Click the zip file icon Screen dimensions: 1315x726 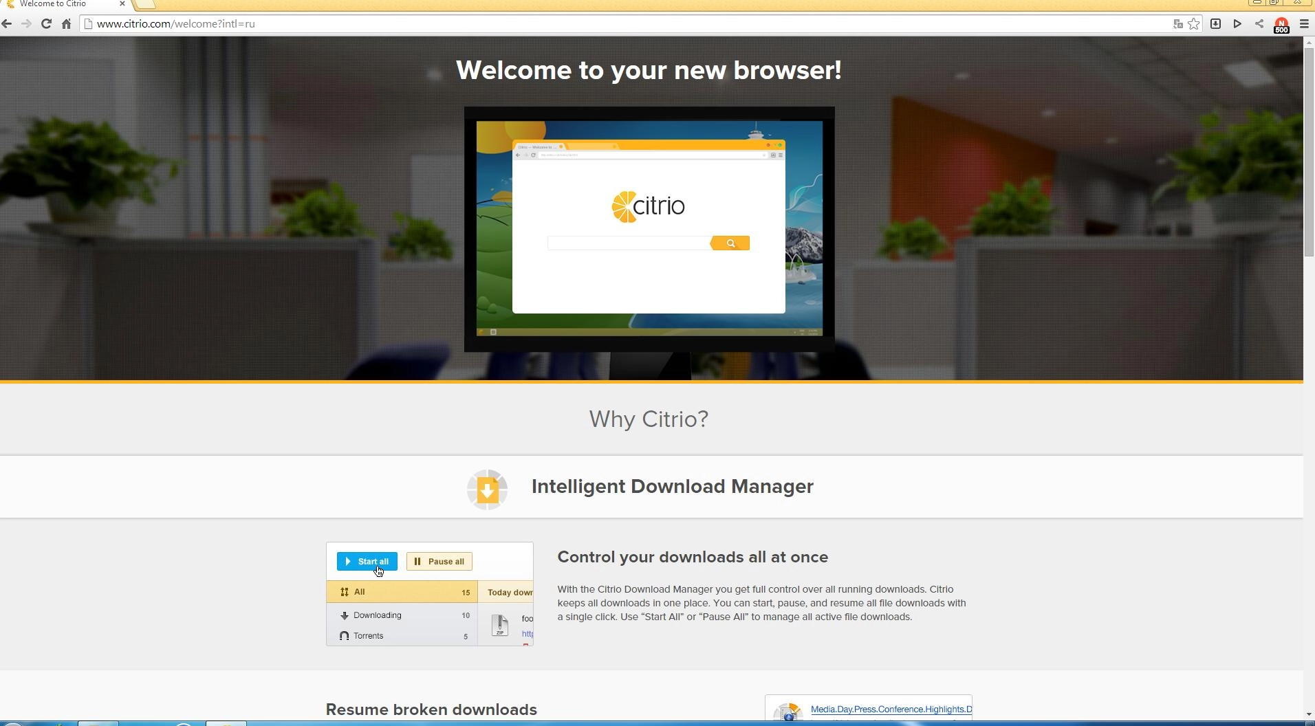(x=500, y=625)
